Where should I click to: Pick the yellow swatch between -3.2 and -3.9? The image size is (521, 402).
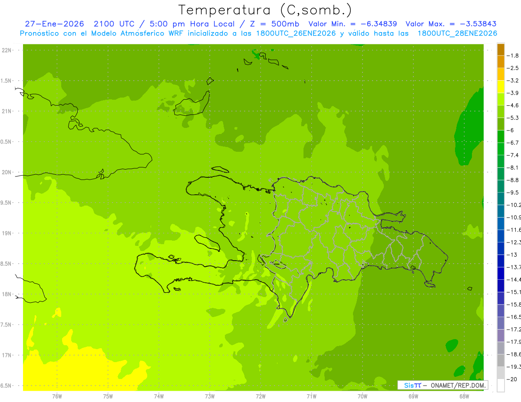tap(501, 87)
